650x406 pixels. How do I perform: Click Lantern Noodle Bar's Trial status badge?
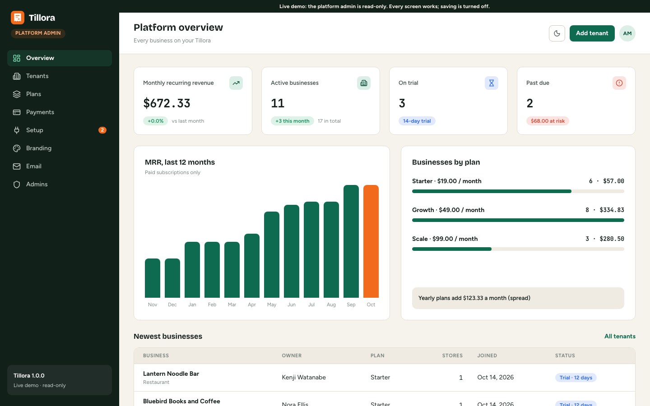pyautogui.click(x=576, y=378)
